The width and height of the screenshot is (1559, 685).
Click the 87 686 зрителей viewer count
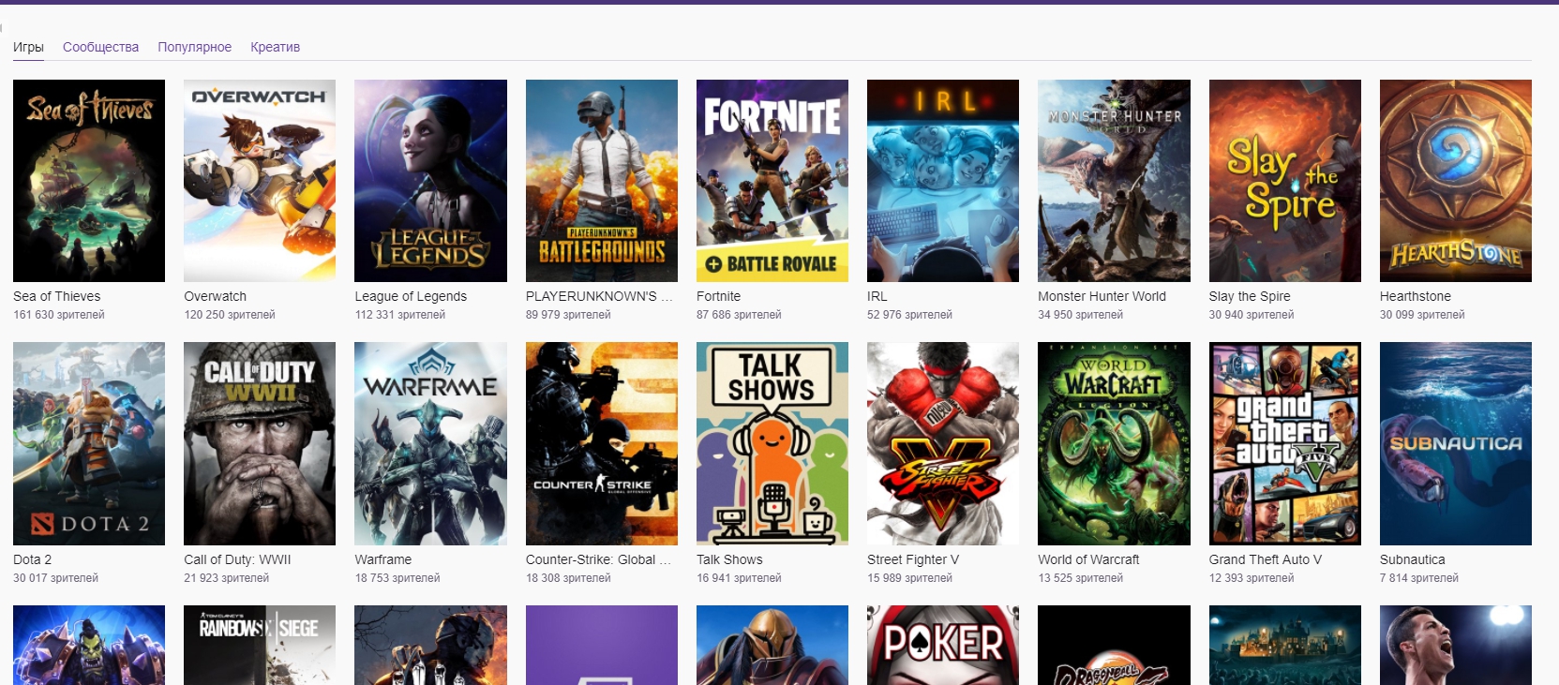pyautogui.click(x=739, y=315)
